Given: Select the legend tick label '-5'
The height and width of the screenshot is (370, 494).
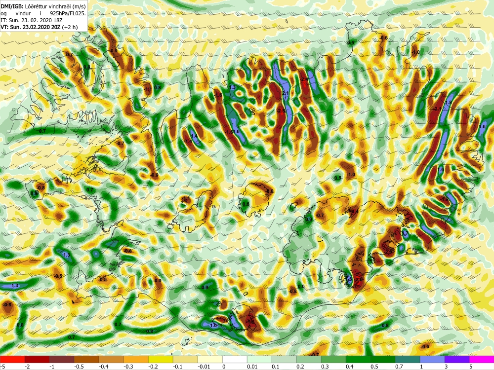Looking at the screenshot, I should point(2,367).
